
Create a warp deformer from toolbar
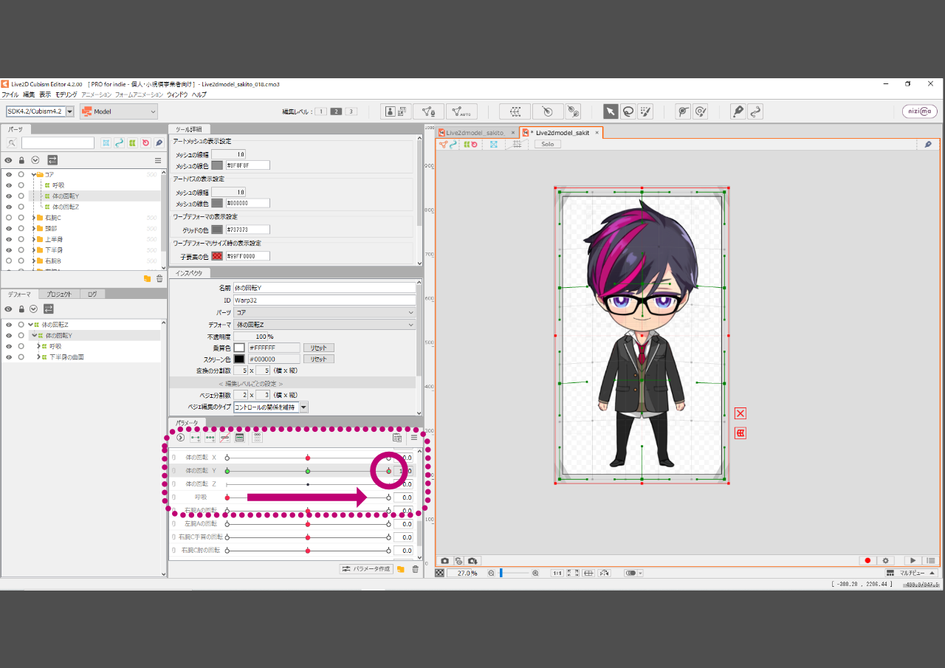click(515, 111)
